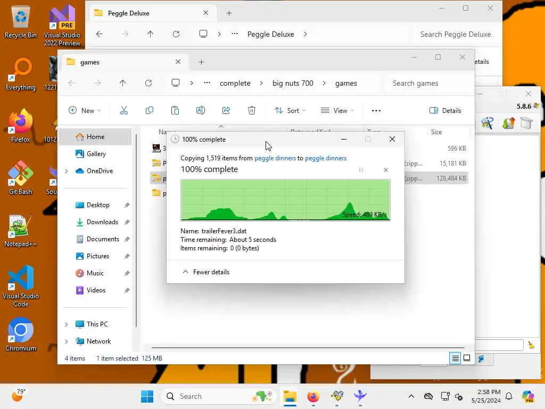Viewport: 545px width, 409px height.
Task: Open the View dropdown menu
Action: (x=337, y=111)
